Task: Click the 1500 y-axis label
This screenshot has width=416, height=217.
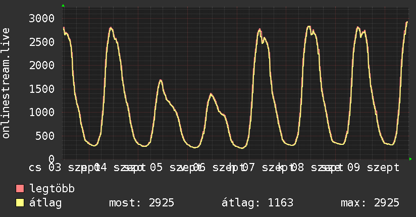Action: click(42, 89)
